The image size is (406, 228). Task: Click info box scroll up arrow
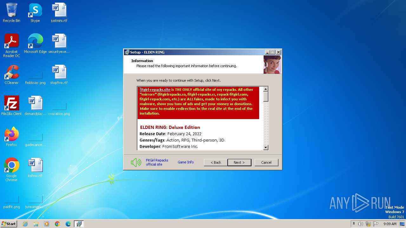(x=266, y=89)
